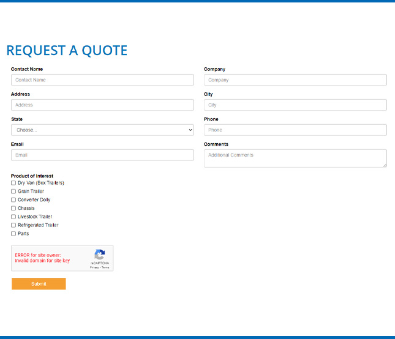Check the Dry Van (Box Trailers) checkbox

13,183
